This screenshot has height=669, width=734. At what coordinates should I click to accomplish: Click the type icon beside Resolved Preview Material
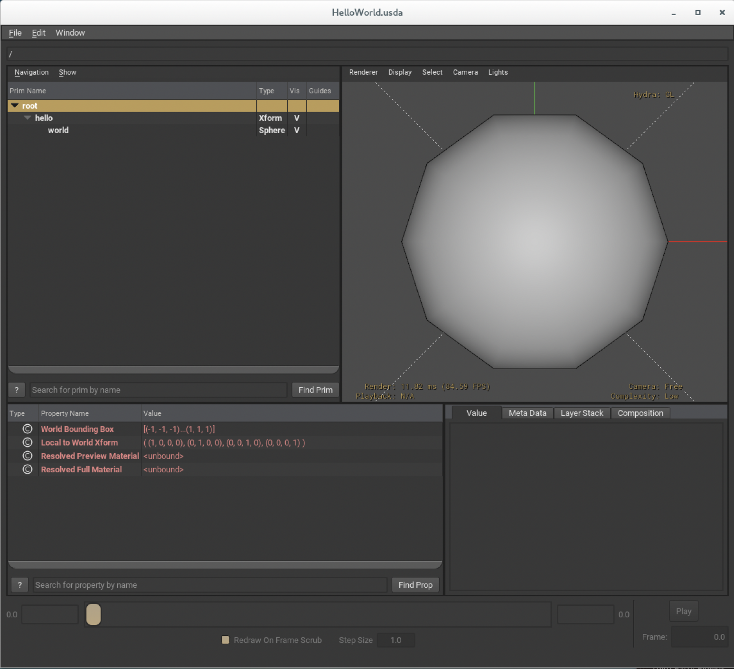[28, 456]
